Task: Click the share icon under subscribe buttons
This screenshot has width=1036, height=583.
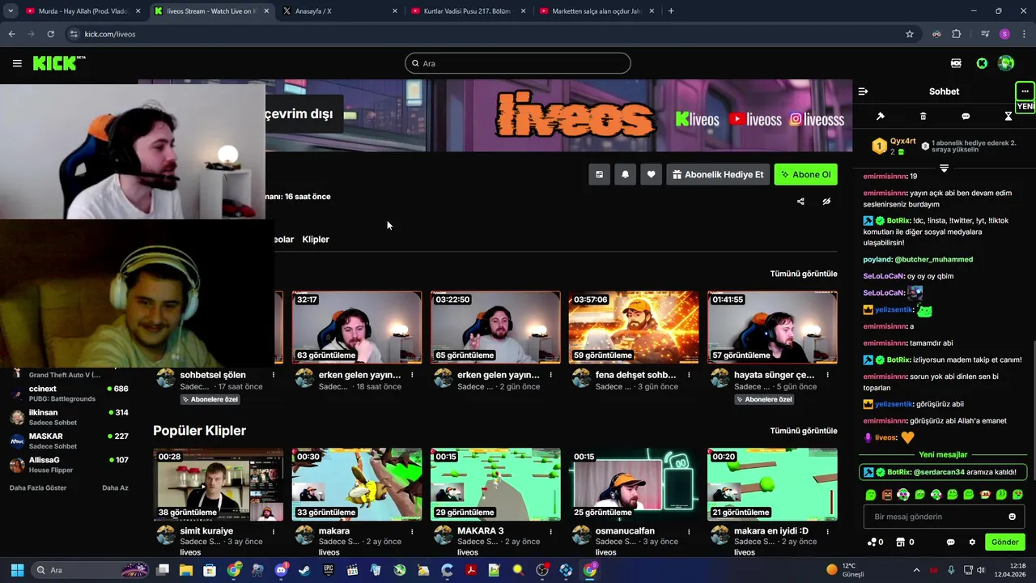Action: [x=800, y=202]
